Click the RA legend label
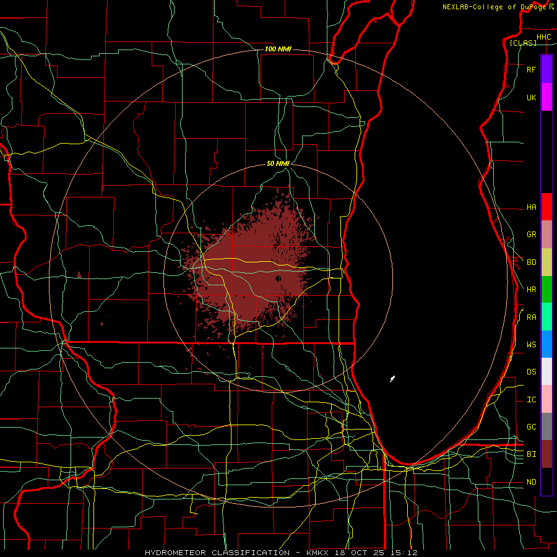Viewport: 557px width, 557px height. tap(531, 317)
